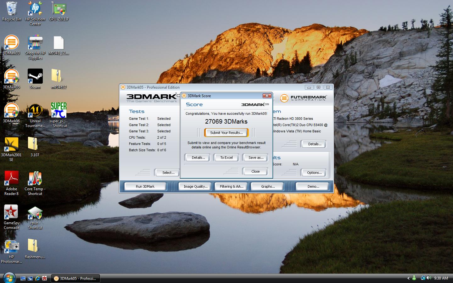Click the Feature Tests 0 of 5 row

tap(148, 144)
